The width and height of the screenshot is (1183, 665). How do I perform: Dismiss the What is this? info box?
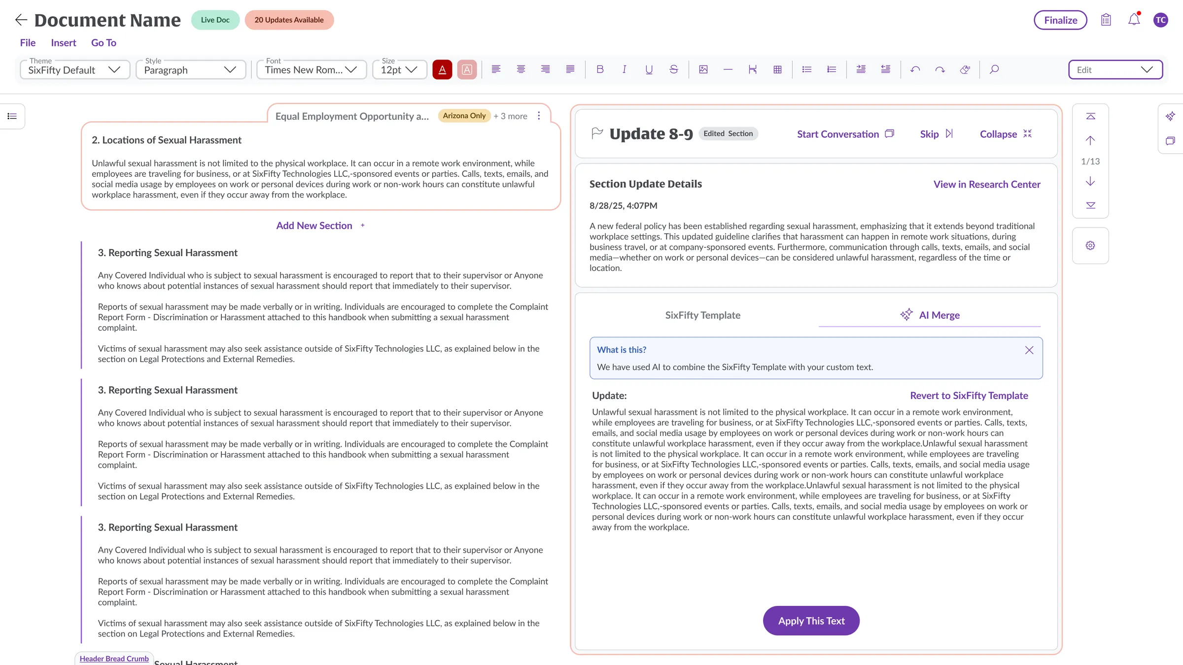coord(1029,350)
